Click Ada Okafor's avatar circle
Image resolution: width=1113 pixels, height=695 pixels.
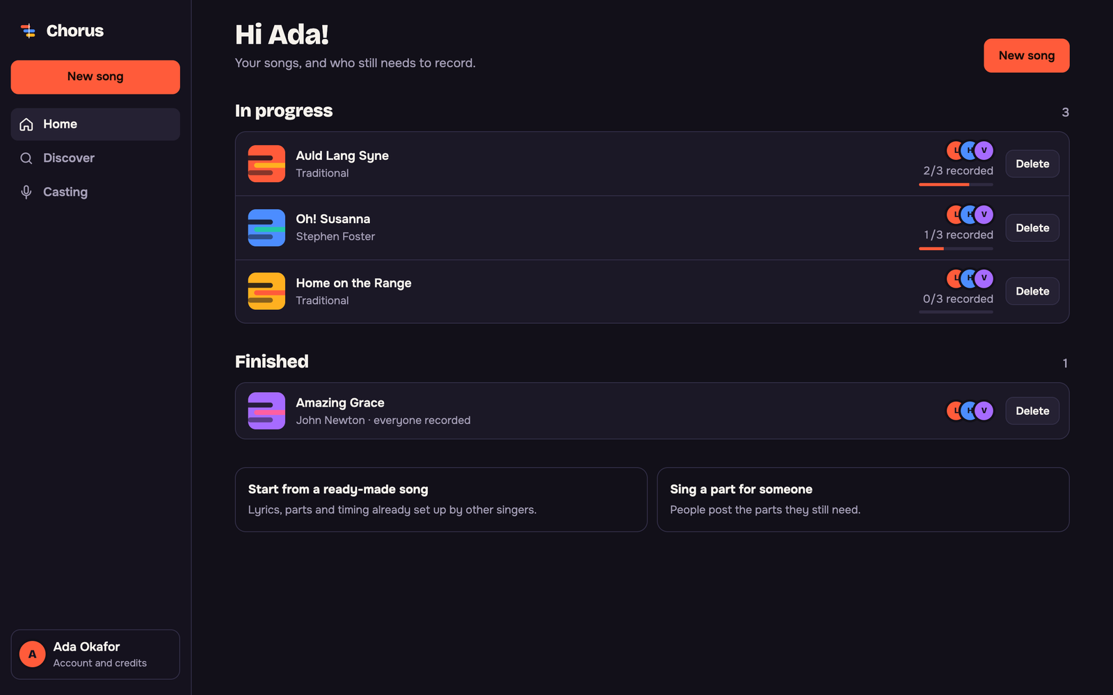32,654
